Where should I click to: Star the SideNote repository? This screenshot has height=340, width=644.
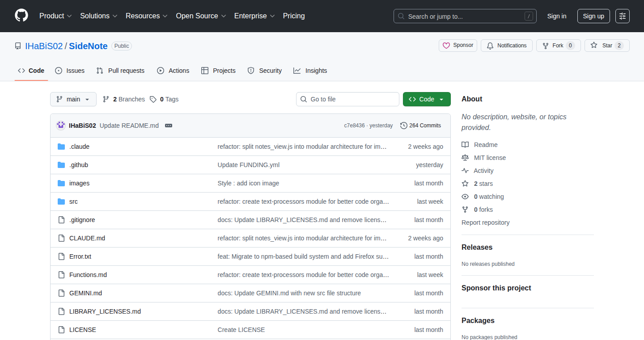(607, 46)
